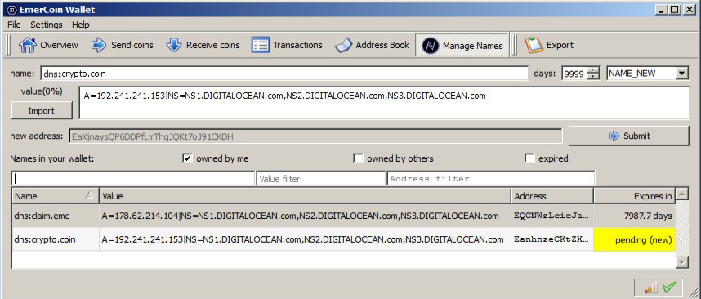
Task: Open the File menu
Action: tap(14, 25)
